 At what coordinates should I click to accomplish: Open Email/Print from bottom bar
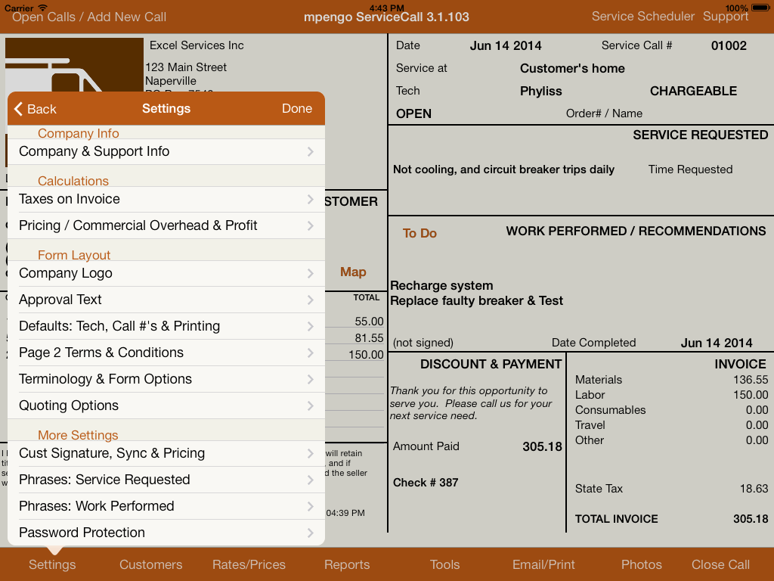click(543, 564)
